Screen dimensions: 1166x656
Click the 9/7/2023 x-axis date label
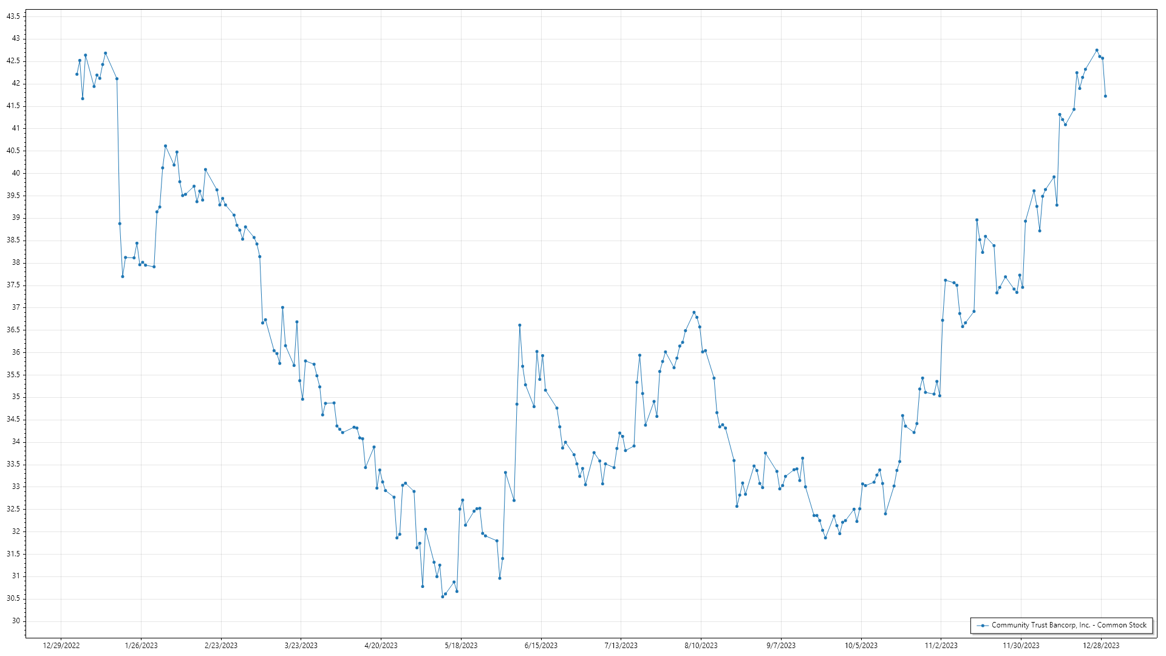(x=781, y=645)
